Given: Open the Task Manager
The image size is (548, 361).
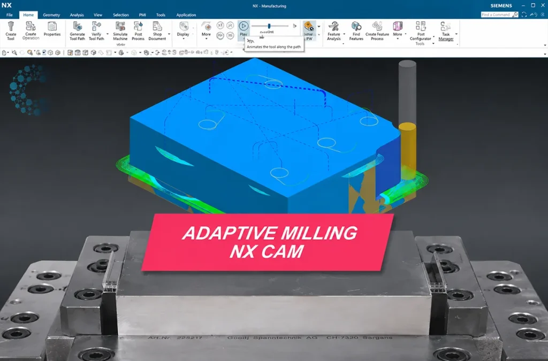Looking at the screenshot, I should 446,30.
